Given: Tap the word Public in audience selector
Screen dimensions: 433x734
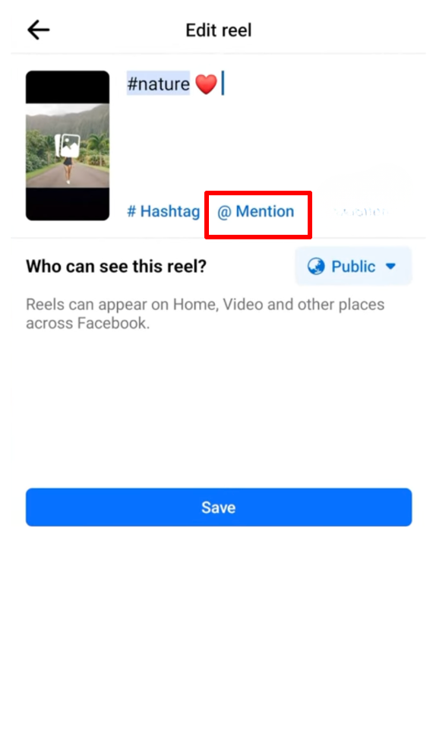Looking at the screenshot, I should pos(353,267).
